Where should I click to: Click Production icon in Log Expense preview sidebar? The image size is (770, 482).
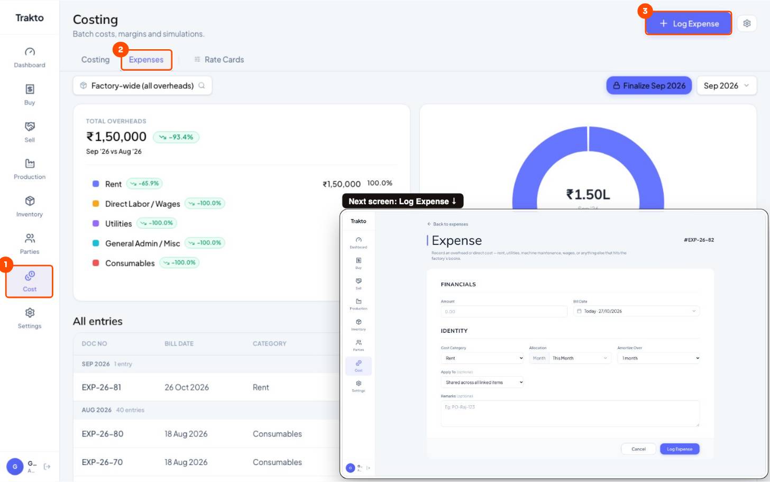click(359, 302)
